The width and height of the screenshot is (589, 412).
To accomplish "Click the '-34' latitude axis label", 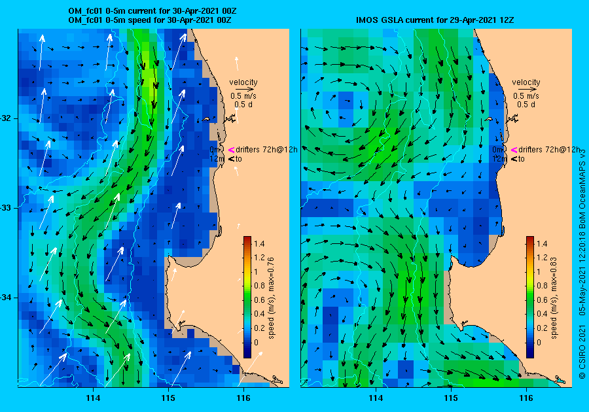I will (x=6, y=298).
